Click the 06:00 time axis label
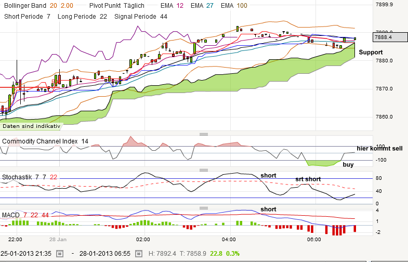 click(314, 239)
